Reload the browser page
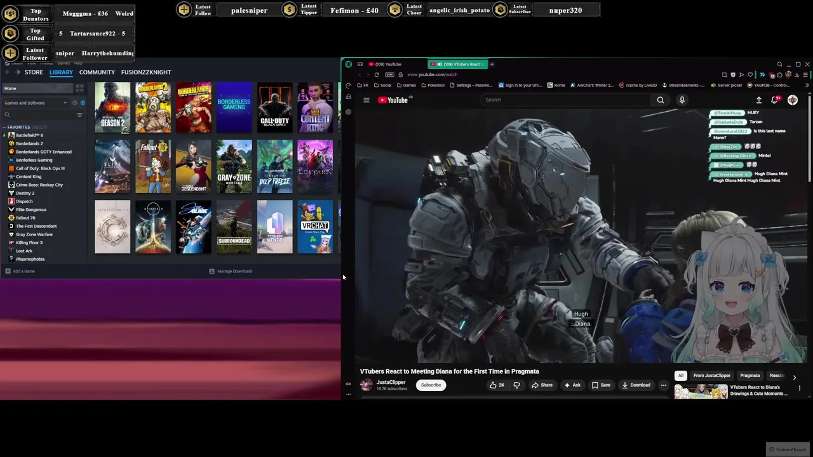The image size is (813, 457). [377, 74]
